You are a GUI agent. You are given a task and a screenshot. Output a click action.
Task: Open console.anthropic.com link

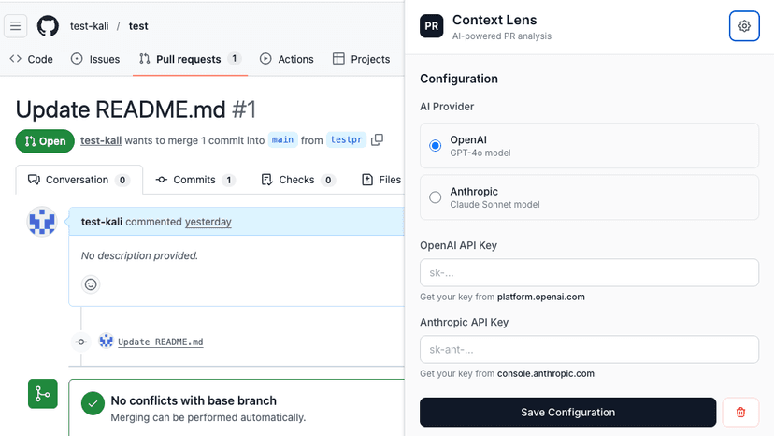point(546,373)
